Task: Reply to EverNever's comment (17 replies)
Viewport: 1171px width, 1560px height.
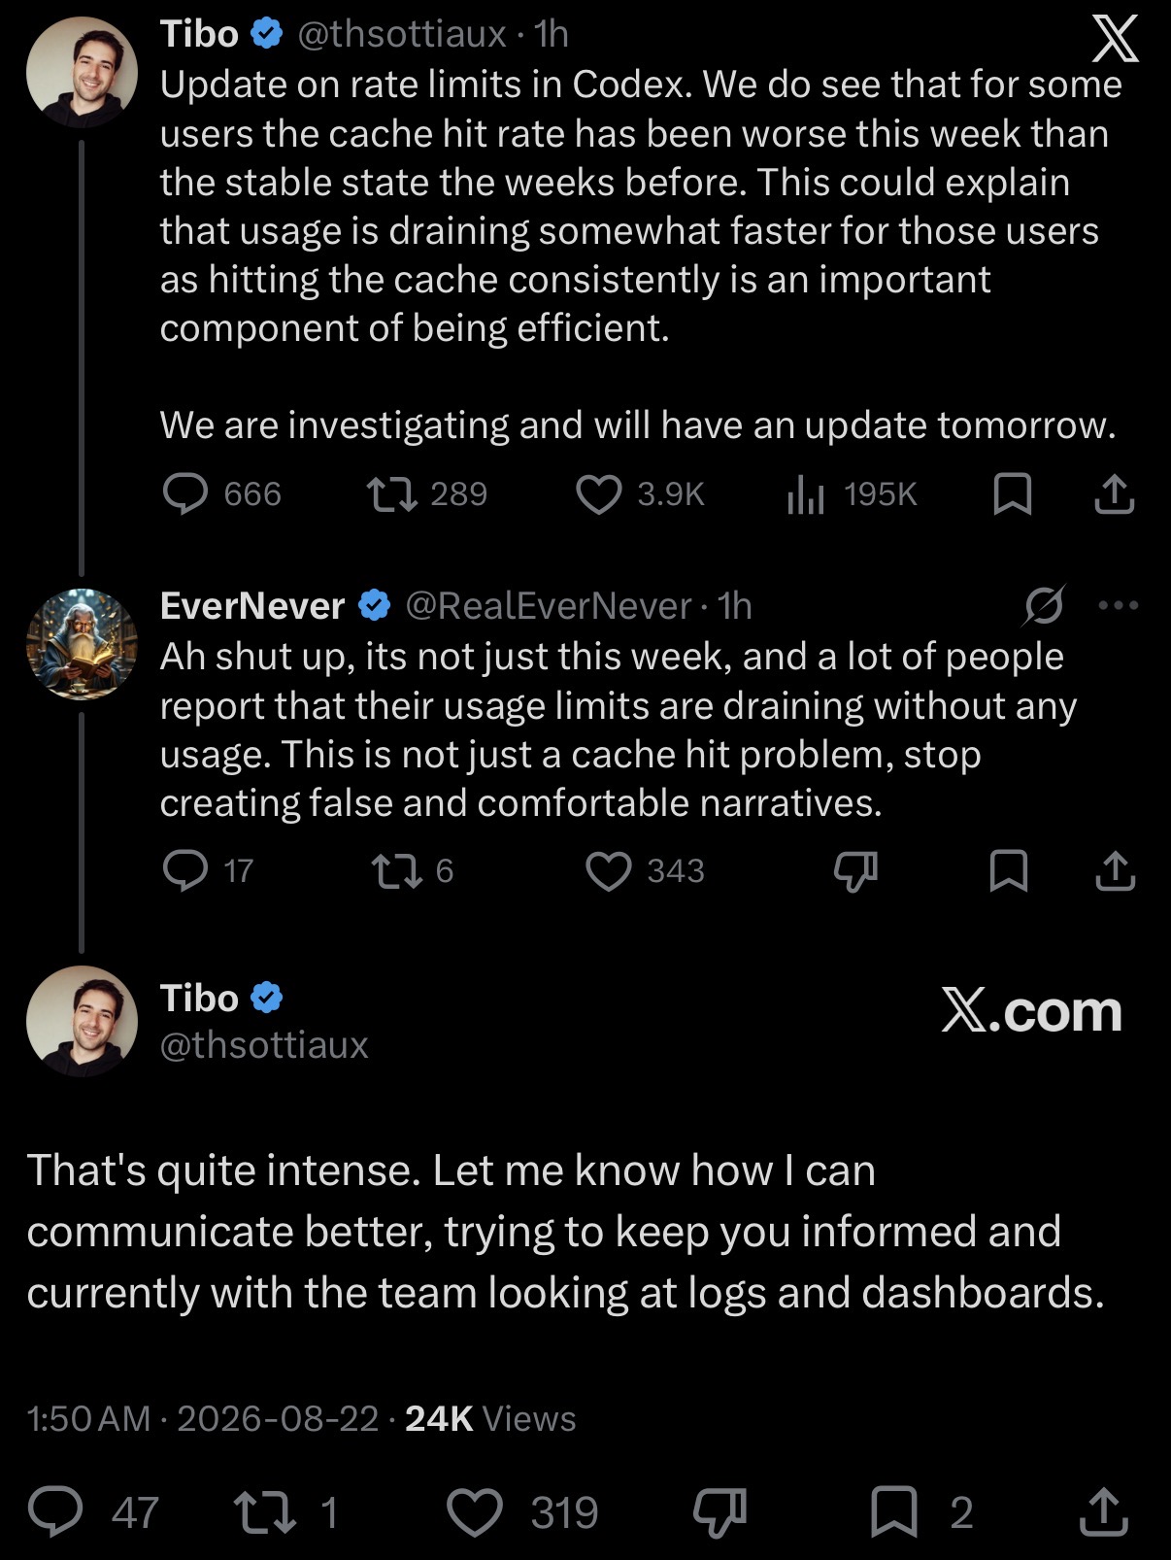Action: coord(208,869)
